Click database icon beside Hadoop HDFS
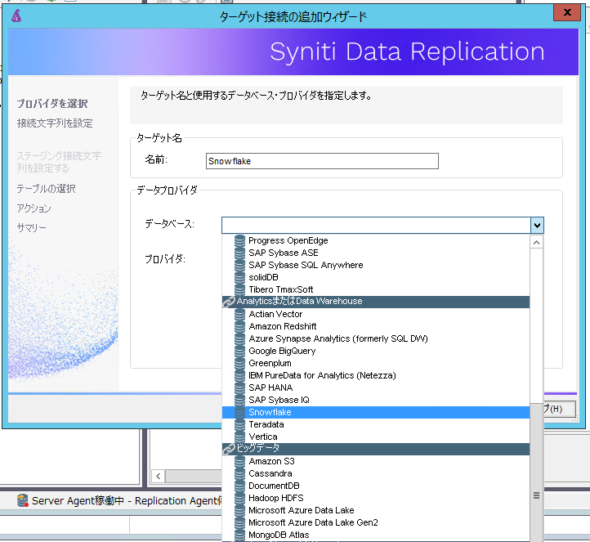590x542 pixels. [239, 498]
